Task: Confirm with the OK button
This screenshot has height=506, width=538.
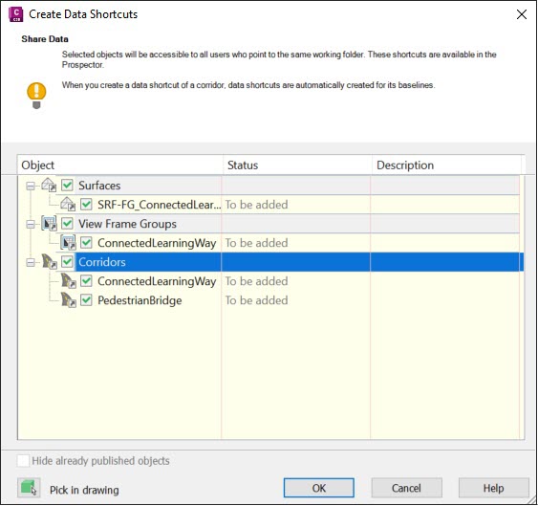Action: [x=319, y=488]
